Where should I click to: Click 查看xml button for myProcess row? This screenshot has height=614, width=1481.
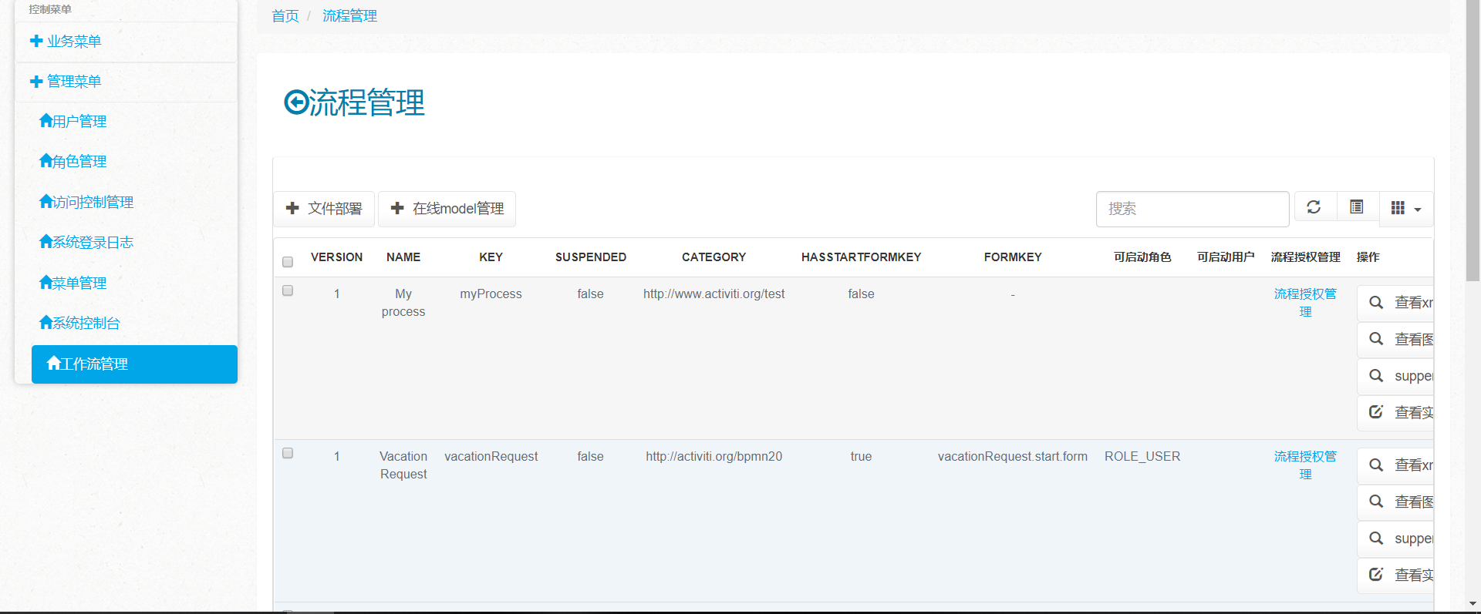point(1396,303)
